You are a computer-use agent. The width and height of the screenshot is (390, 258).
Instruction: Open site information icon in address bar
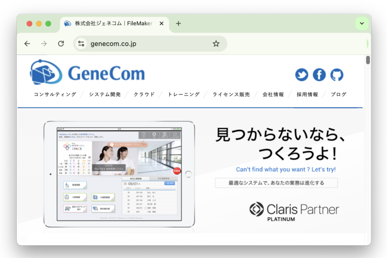[81, 44]
